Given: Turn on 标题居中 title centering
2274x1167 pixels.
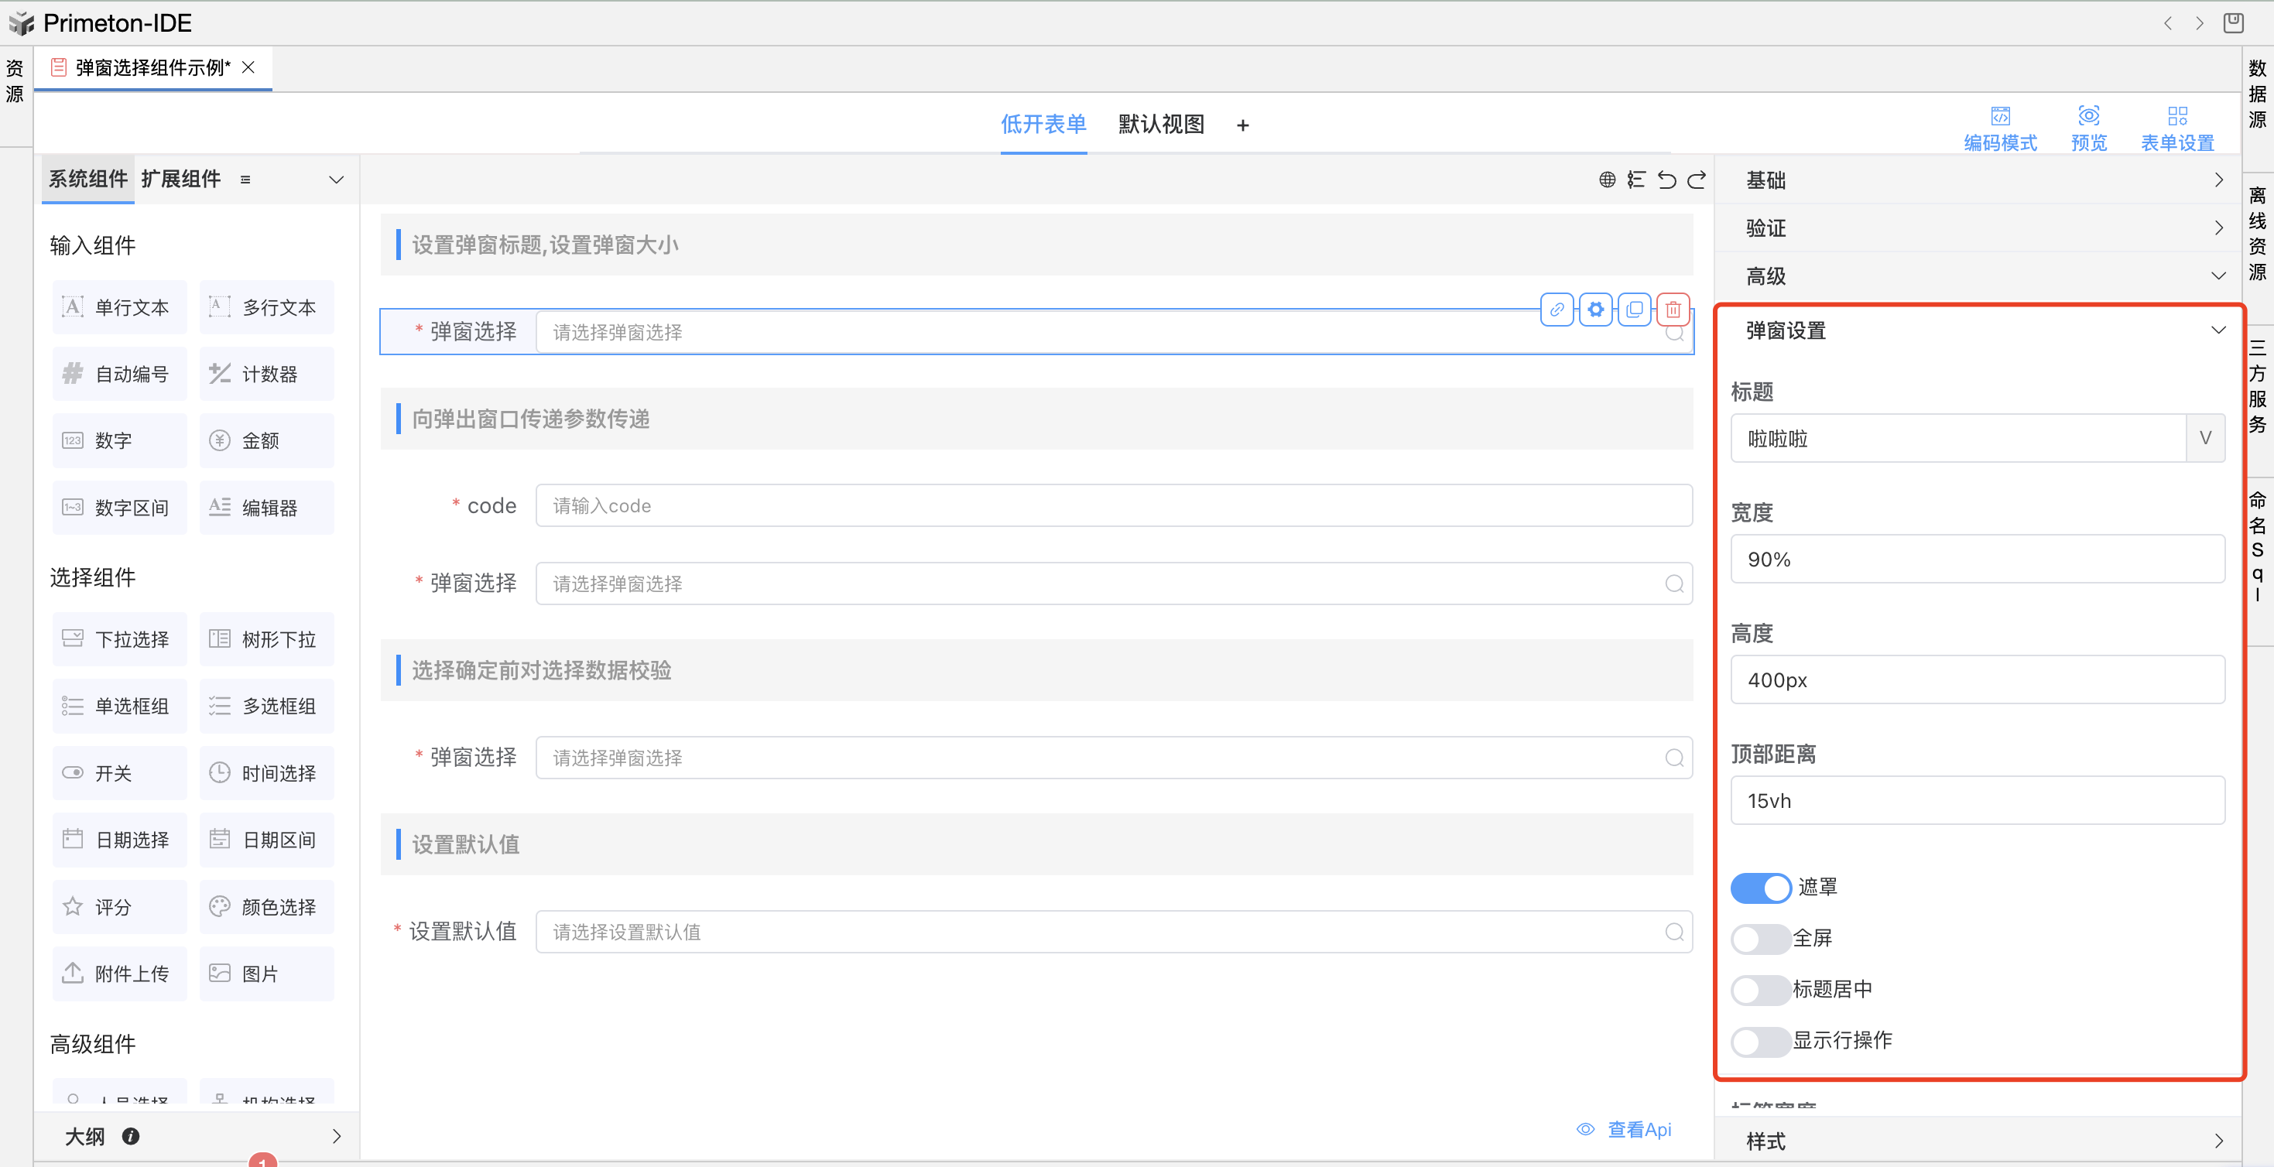Looking at the screenshot, I should [1760, 991].
